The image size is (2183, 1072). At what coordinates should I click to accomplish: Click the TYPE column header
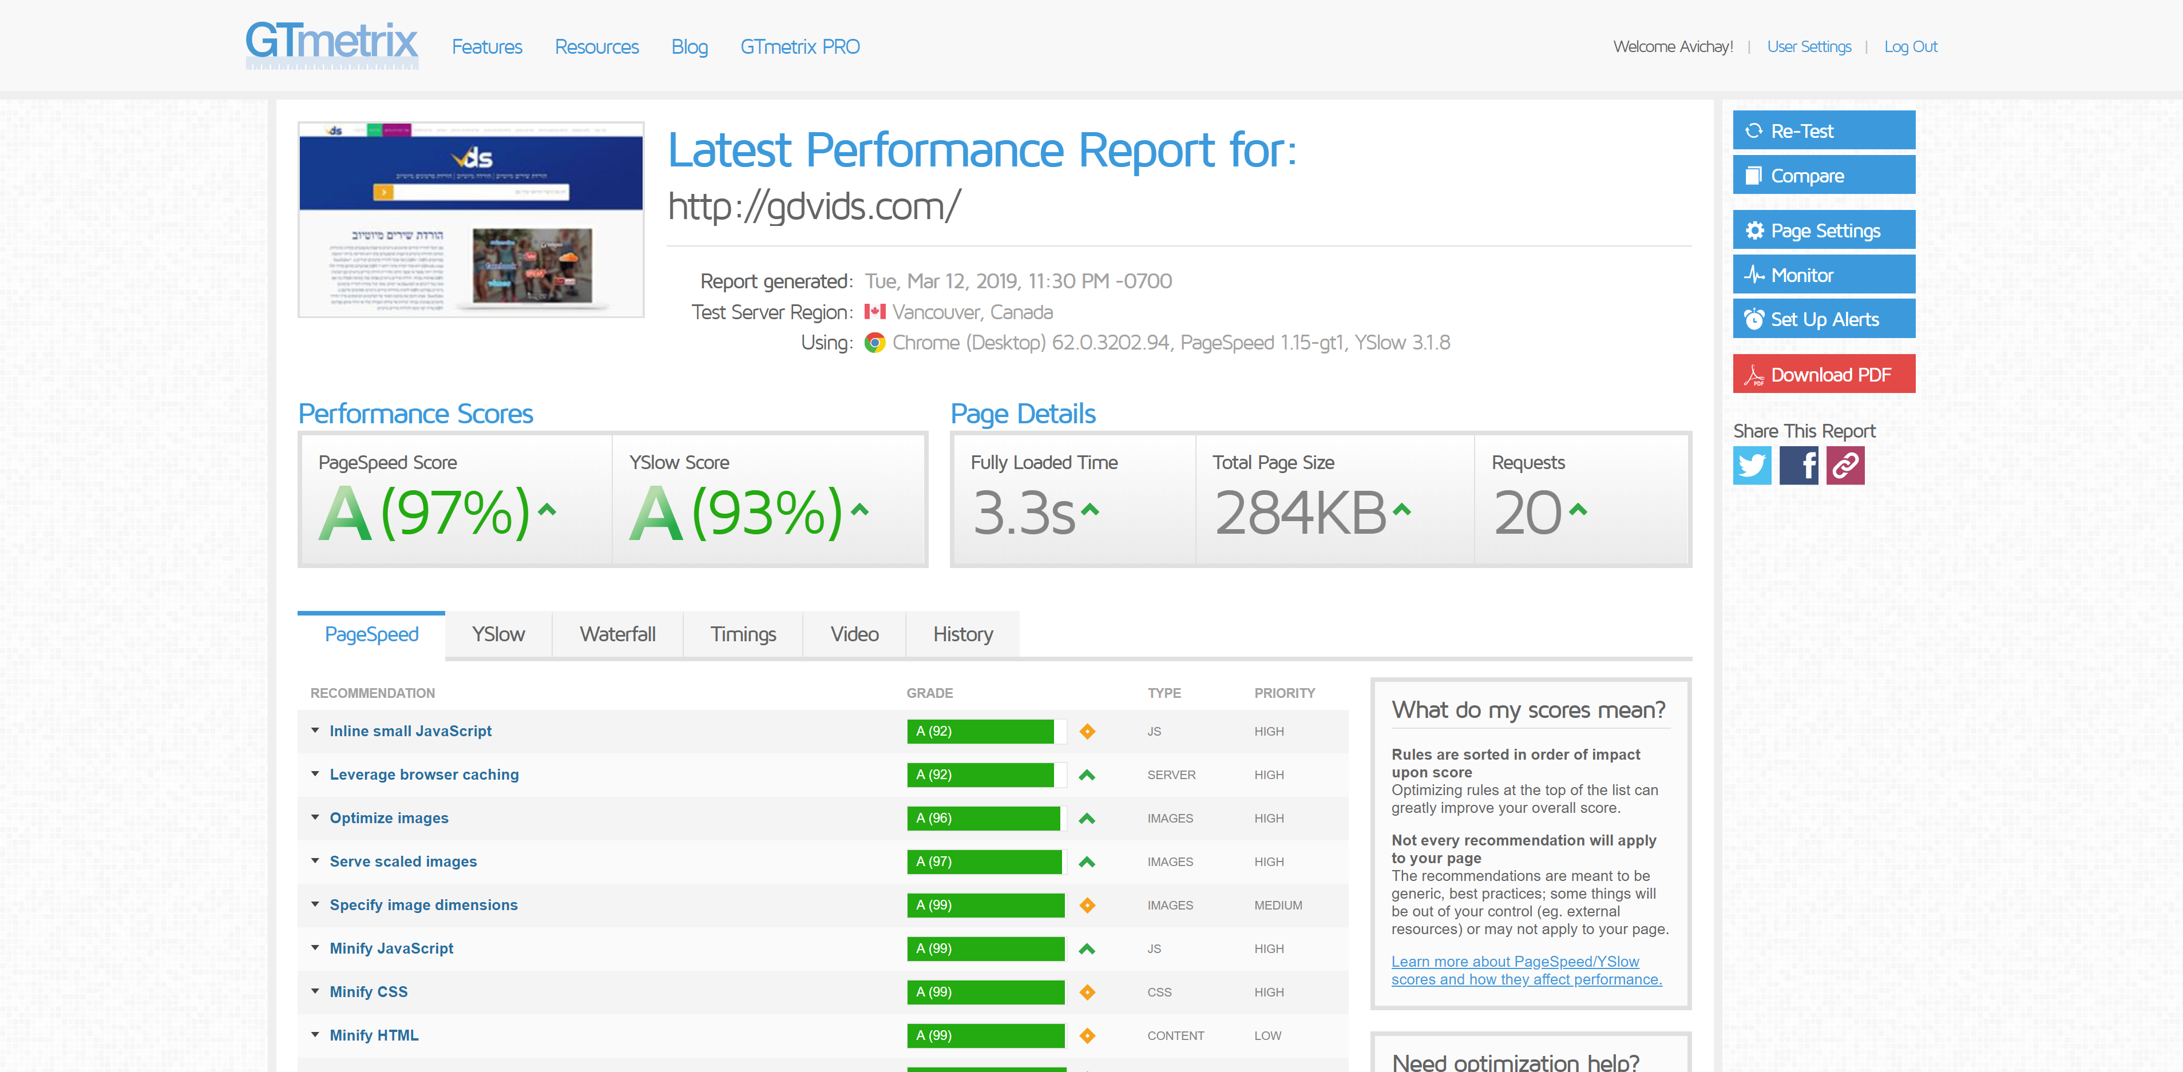point(1163,693)
